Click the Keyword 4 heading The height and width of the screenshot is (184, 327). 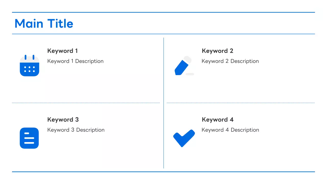tap(218, 120)
